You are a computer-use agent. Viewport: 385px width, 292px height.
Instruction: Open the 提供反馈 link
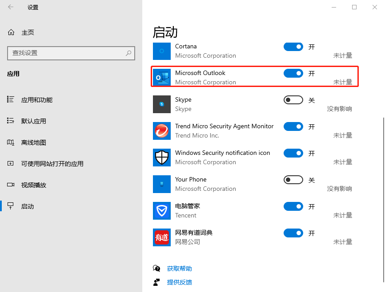tap(180, 282)
